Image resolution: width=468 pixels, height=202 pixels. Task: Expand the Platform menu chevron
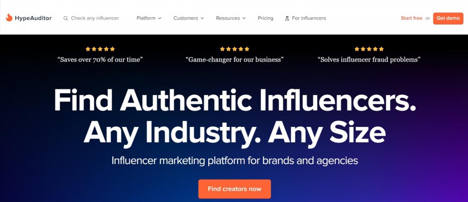click(x=160, y=18)
